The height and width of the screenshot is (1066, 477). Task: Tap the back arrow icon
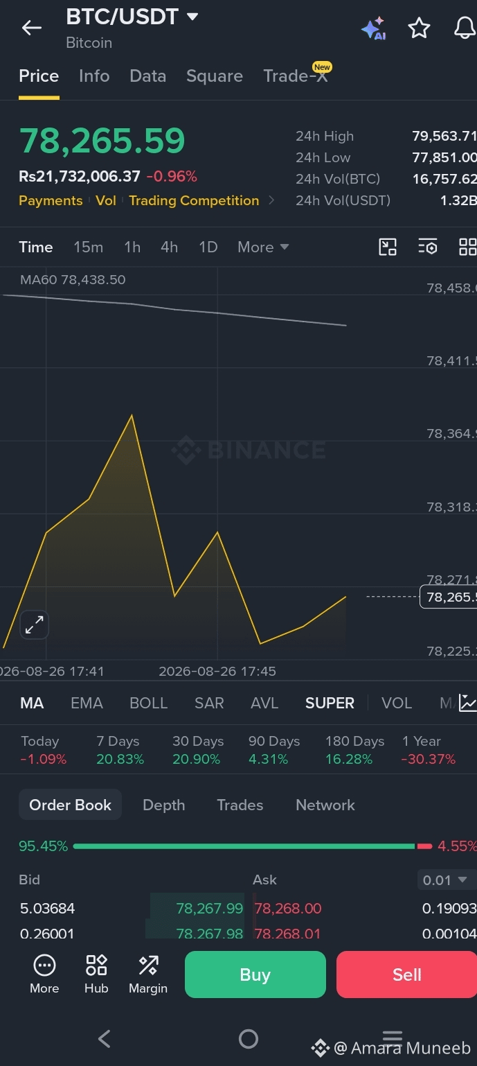point(32,28)
